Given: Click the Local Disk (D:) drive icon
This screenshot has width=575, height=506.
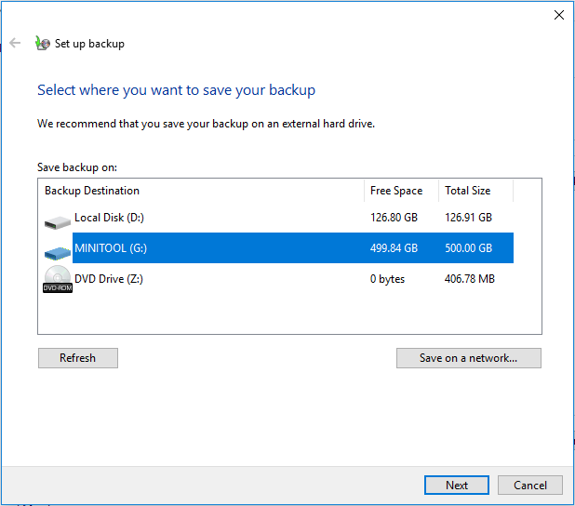Looking at the screenshot, I should coord(58,222).
